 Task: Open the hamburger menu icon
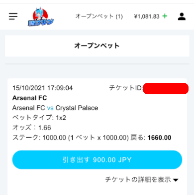13,16
